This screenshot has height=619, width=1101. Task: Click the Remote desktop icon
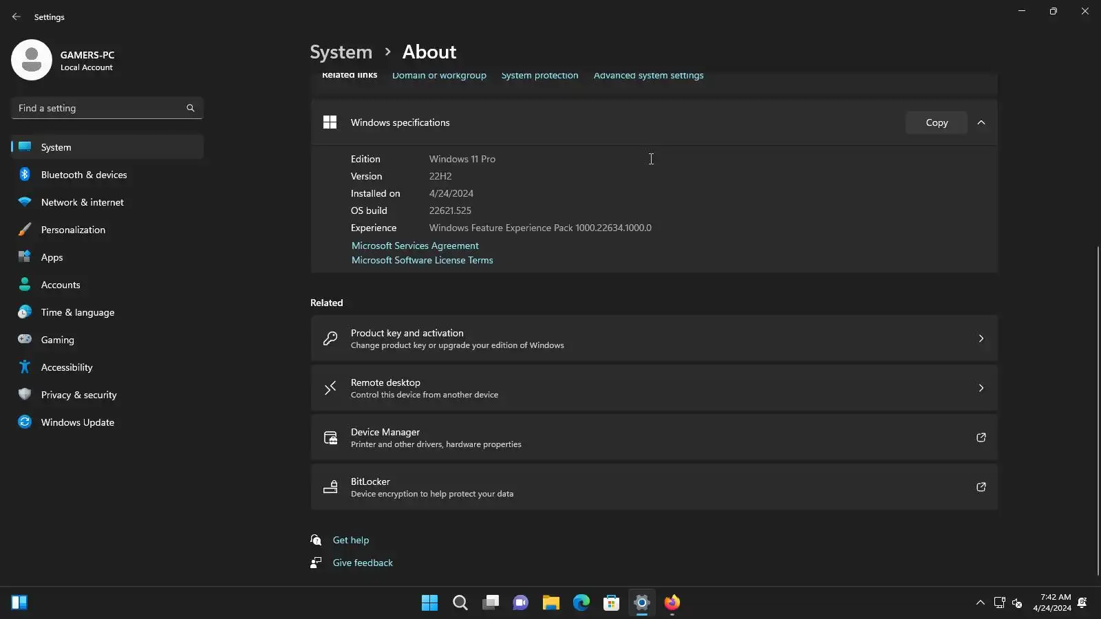pos(330,388)
